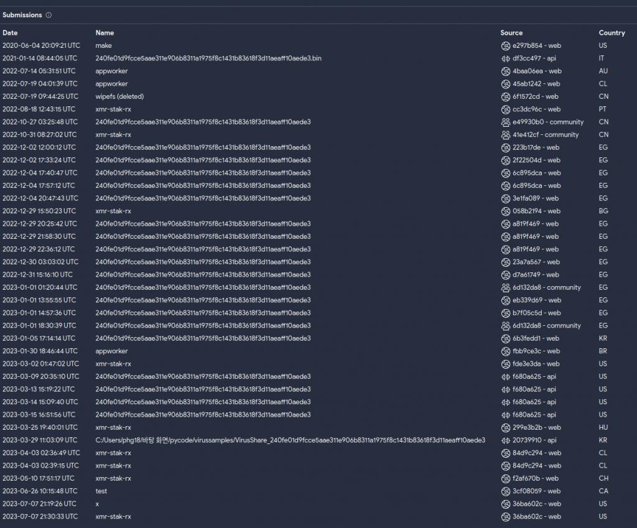The height and width of the screenshot is (528, 637).
Task: Click community icon beside 41e412cf
Action: coord(505,135)
